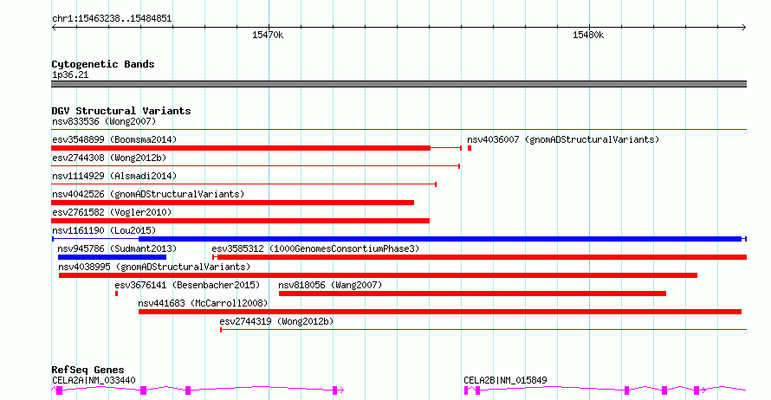Image resolution: width=771 pixels, height=400 pixels.
Task: Click nsv1114929 (Alsmadi2014) label
Action: click(x=114, y=176)
